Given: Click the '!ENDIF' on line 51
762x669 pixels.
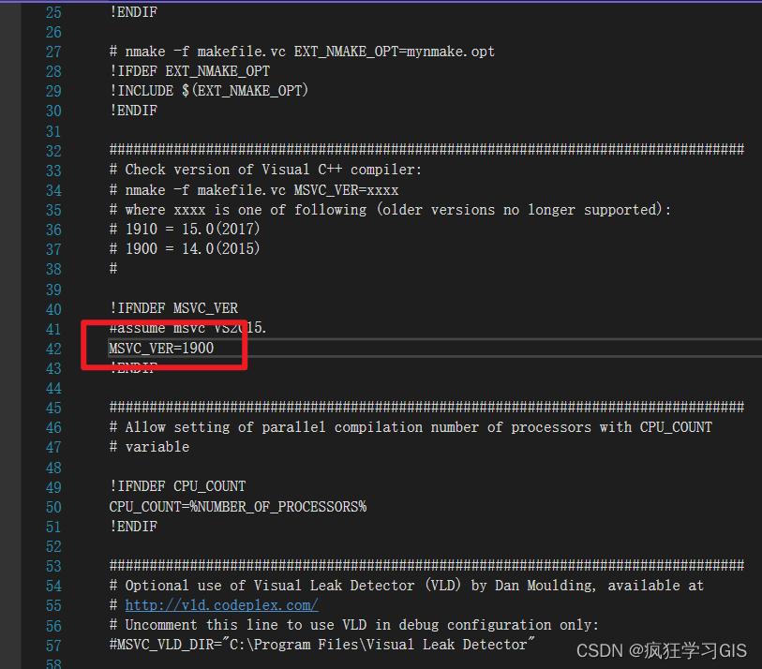Looking at the screenshot, I should (133, 527).
